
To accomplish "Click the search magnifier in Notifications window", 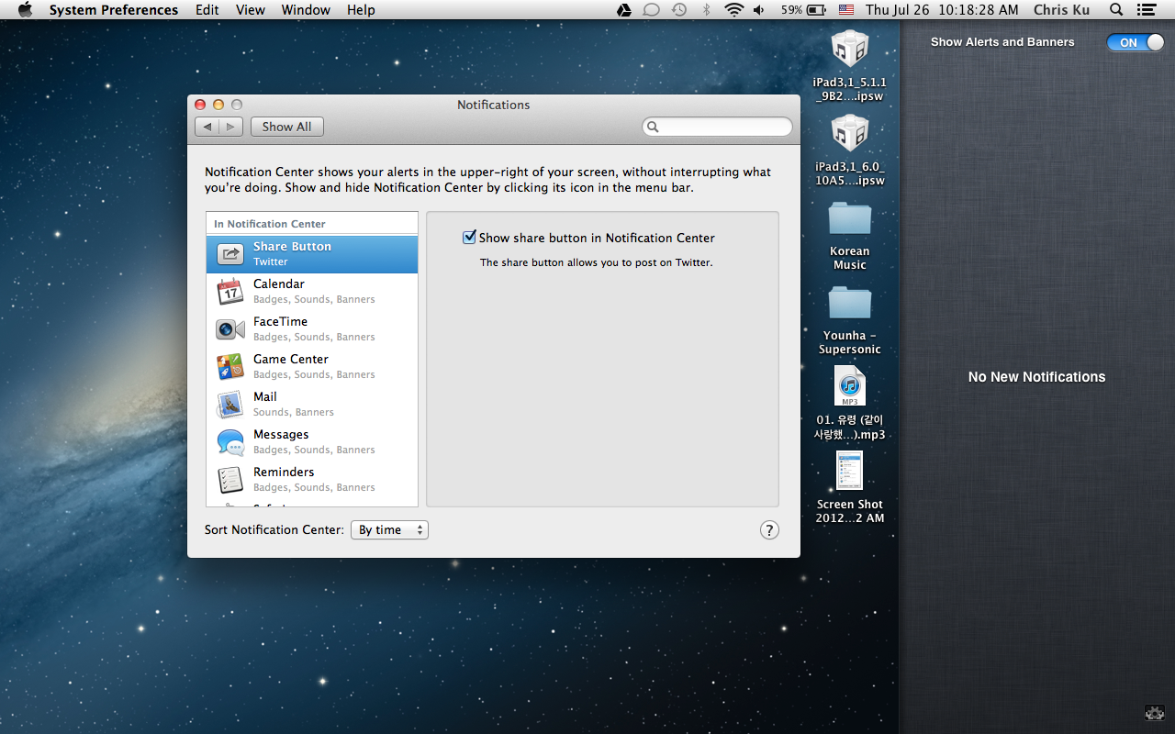I will 653,127.
